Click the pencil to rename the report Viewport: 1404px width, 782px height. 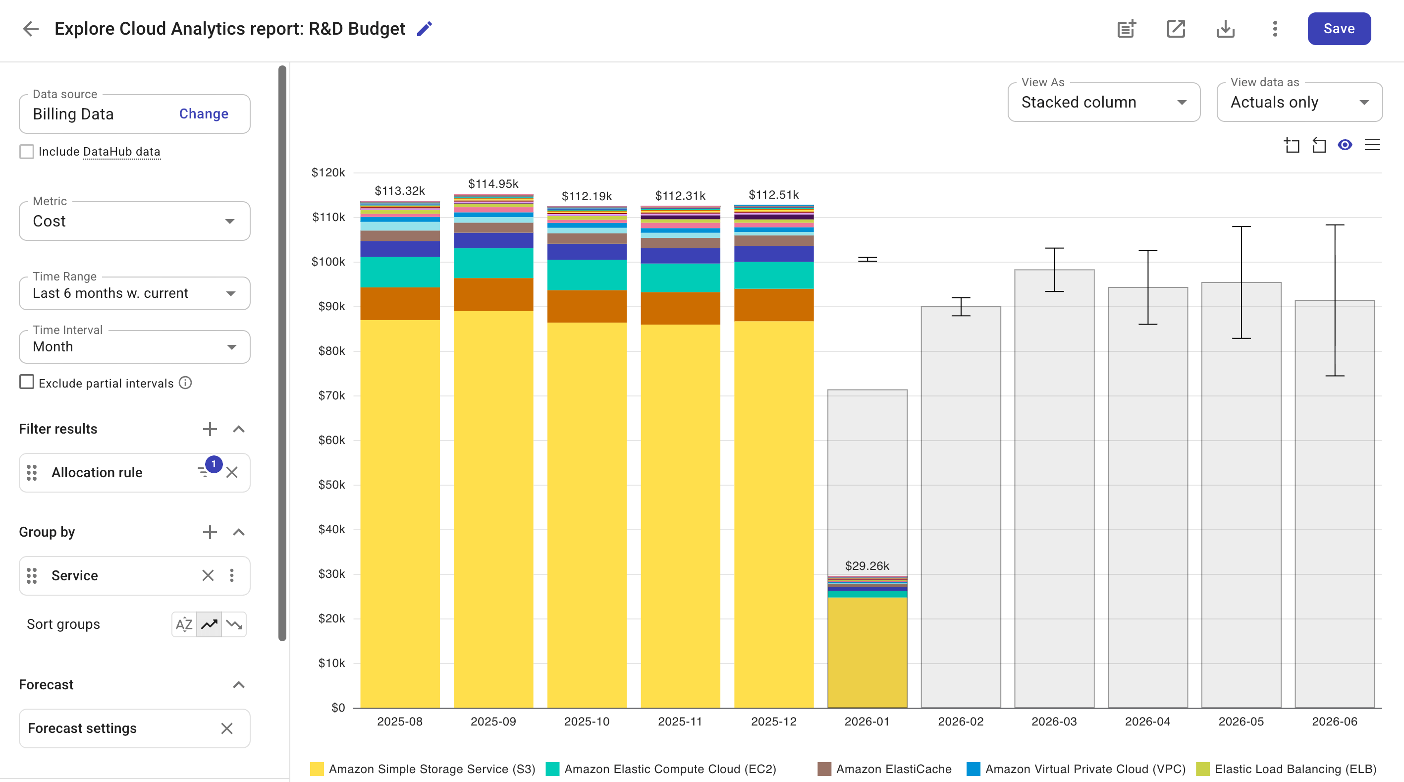425,28
